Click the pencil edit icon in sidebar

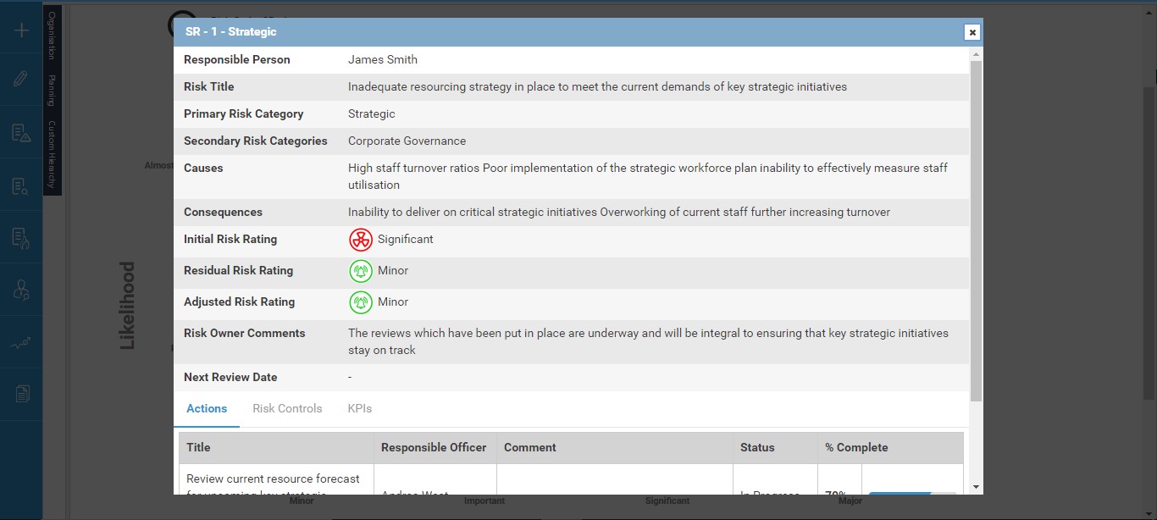coord(21,79)
